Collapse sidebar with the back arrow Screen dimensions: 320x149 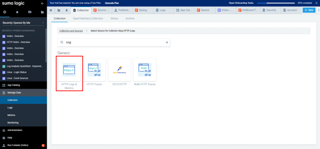pos(42,3)
